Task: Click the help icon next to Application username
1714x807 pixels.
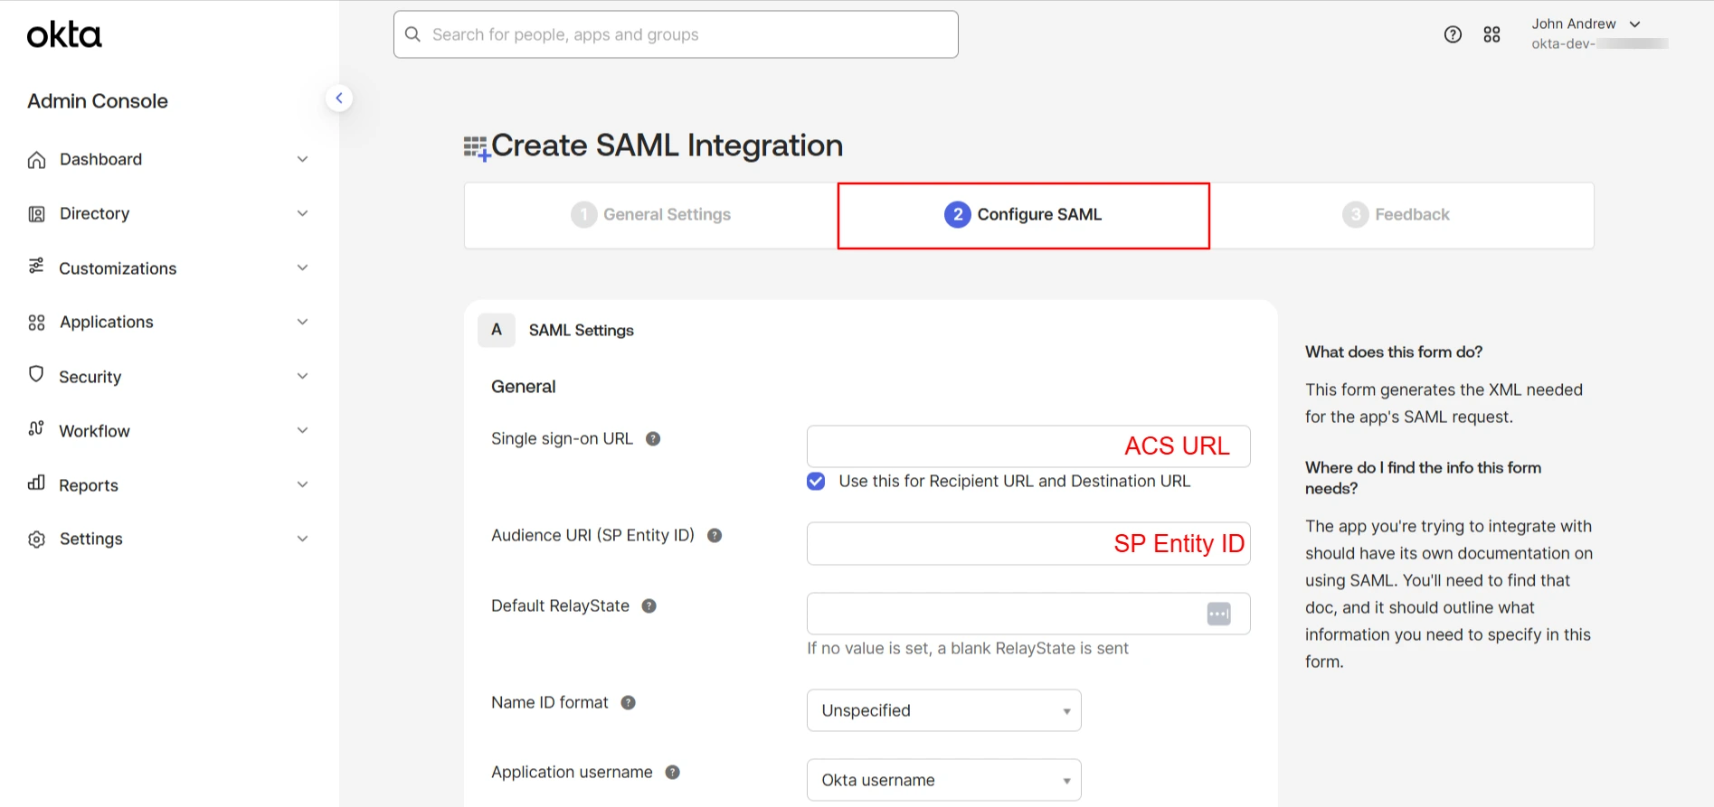Action: coord(673,772)
